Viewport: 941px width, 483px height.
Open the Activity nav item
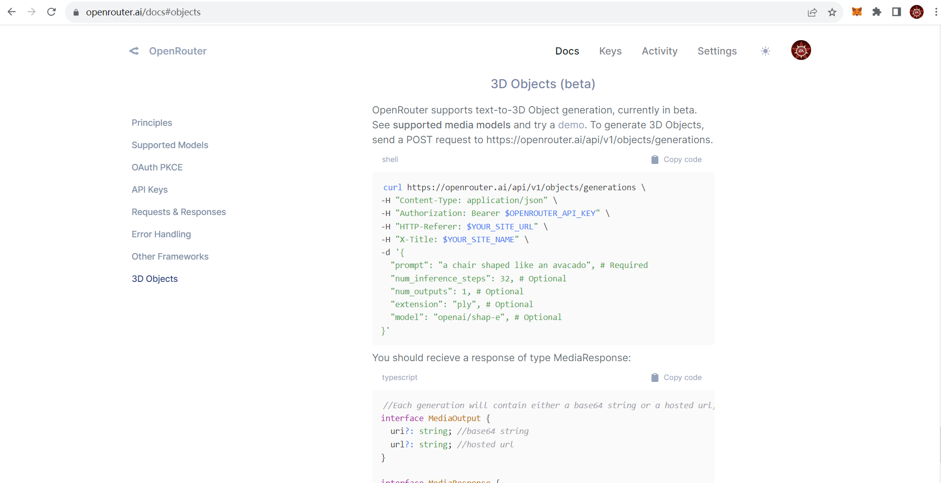tap(659, 51)
